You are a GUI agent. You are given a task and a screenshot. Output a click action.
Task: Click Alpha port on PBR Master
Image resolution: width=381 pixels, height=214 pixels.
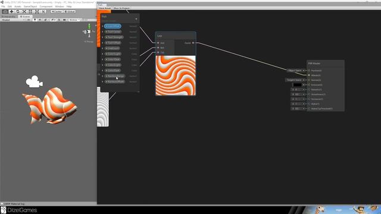[309, 104]
